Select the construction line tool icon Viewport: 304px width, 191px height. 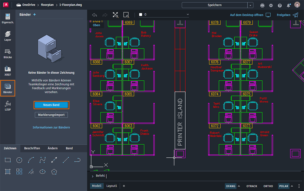[54, 160]
